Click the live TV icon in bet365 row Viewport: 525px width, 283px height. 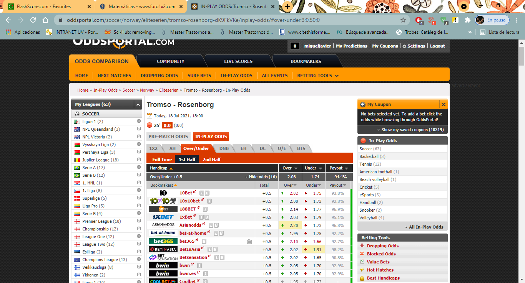[x=249, y=242]
